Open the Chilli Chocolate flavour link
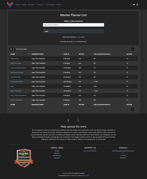 pyautogui.click(x=16, y=63)
